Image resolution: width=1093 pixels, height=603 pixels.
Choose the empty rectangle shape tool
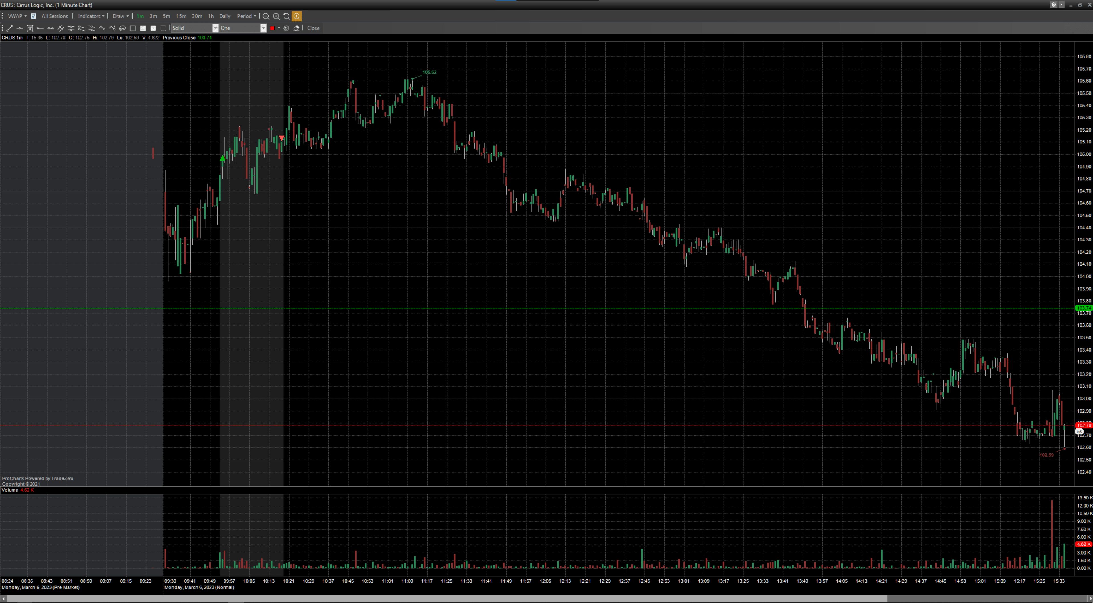pyautogui.click(x=133, y=28)
